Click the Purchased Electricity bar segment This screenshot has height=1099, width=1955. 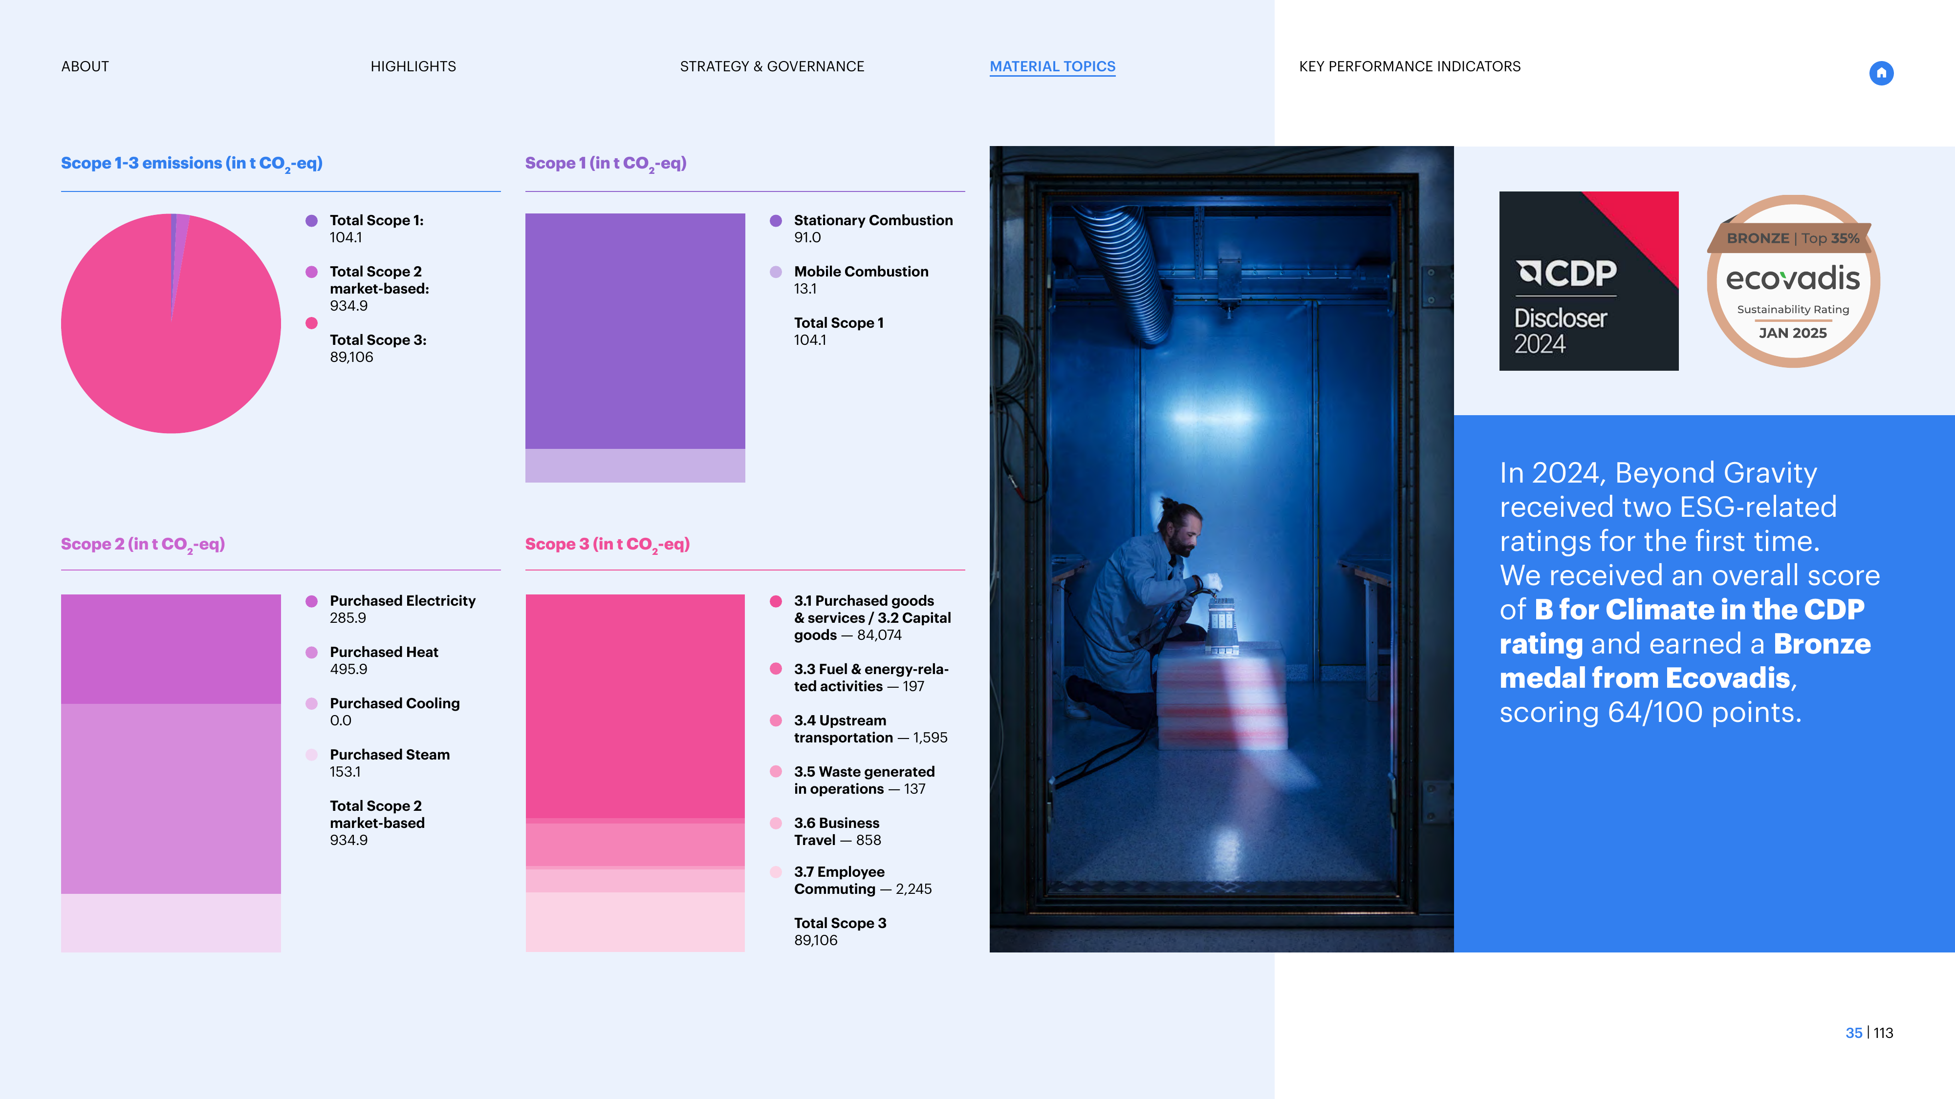point(171,649)
